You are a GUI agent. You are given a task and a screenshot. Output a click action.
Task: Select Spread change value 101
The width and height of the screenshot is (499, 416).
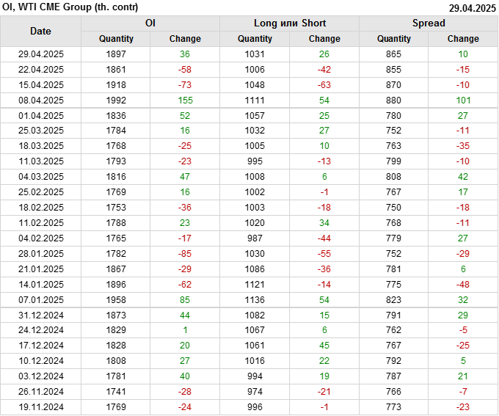pyautogui.click(x=463, y=100)
